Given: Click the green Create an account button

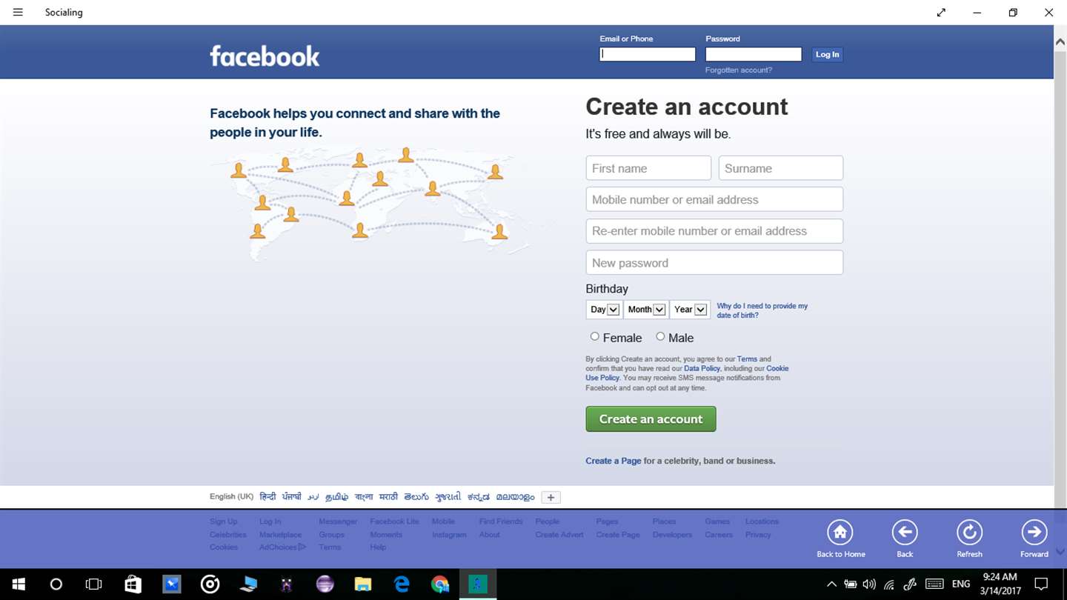Looking at the screenshot, I should click(x=651, y=419).
